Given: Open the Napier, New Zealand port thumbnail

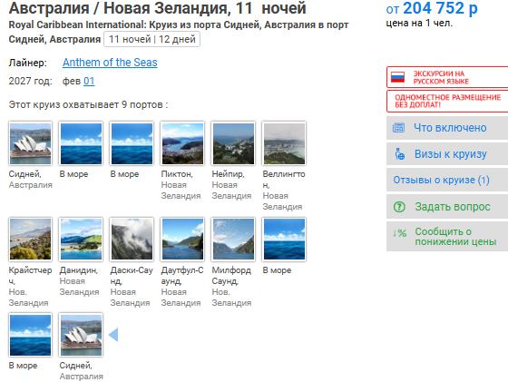Looking at the screenshot, I should [x=234, y=143].
